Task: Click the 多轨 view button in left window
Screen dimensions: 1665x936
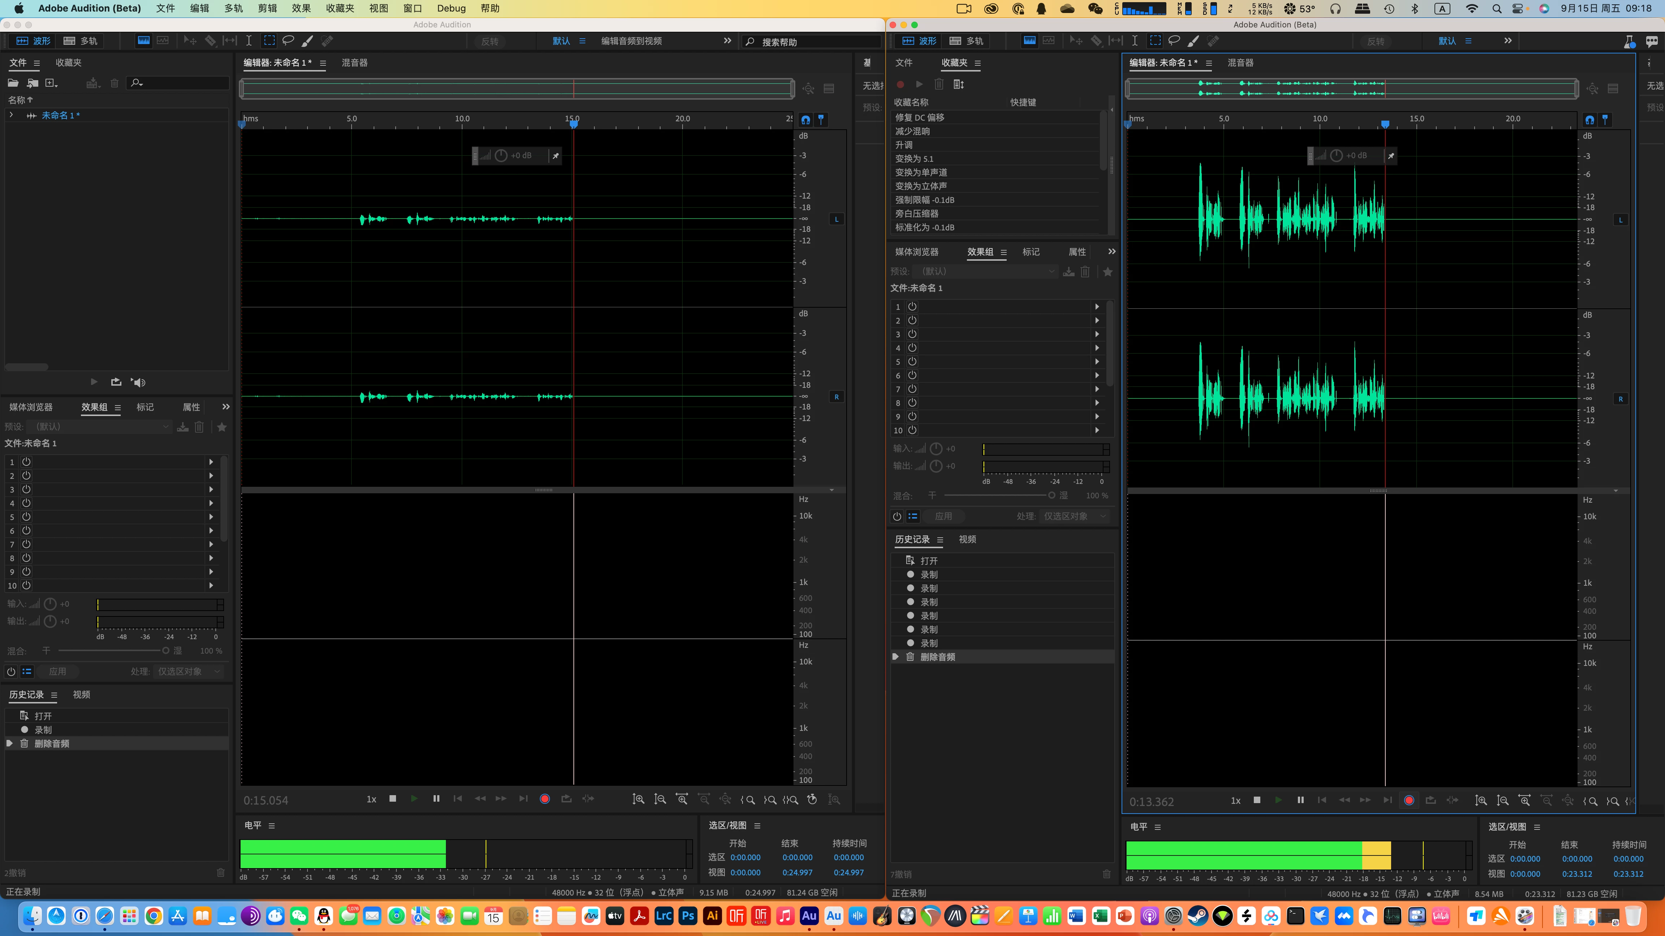Action: click(81, 41)
